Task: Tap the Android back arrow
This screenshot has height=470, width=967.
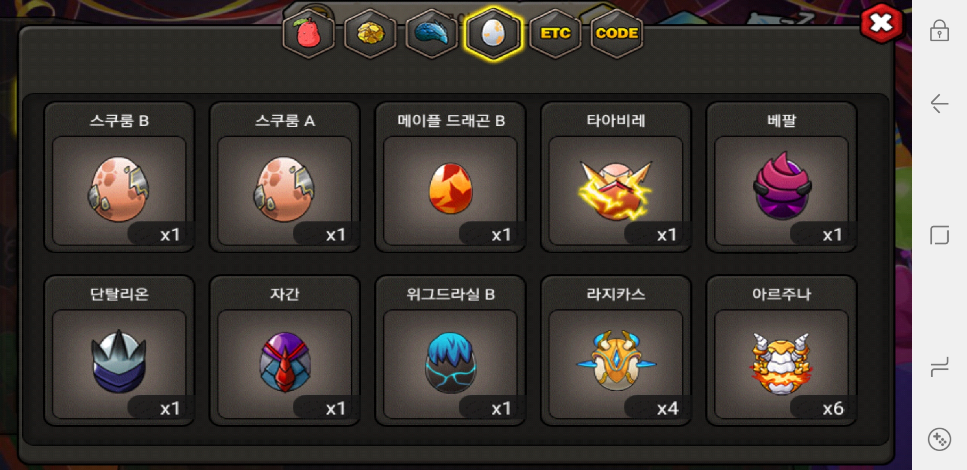Action: [x=940, y=104]
